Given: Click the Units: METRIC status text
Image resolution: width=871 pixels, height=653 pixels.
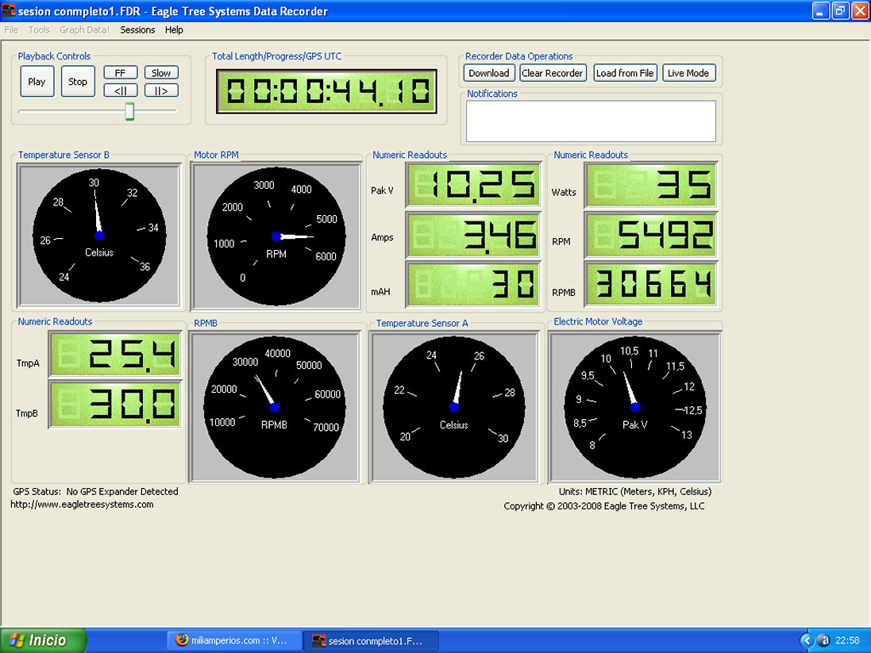Looking at the screenshot, I should [635, 491].
